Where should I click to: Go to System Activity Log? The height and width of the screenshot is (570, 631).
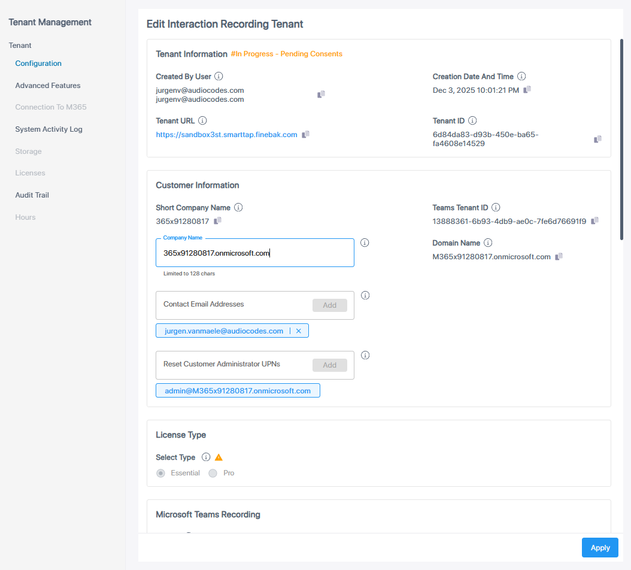click(x=48, y=129)
